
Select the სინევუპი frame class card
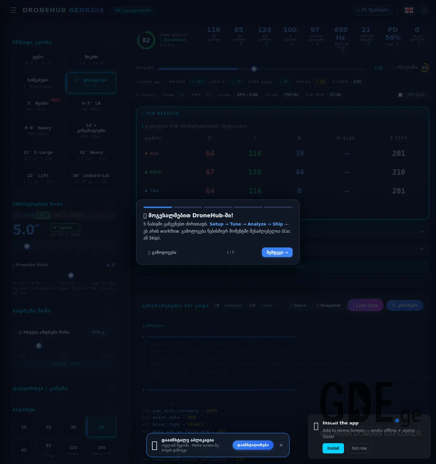pos(38,83)
